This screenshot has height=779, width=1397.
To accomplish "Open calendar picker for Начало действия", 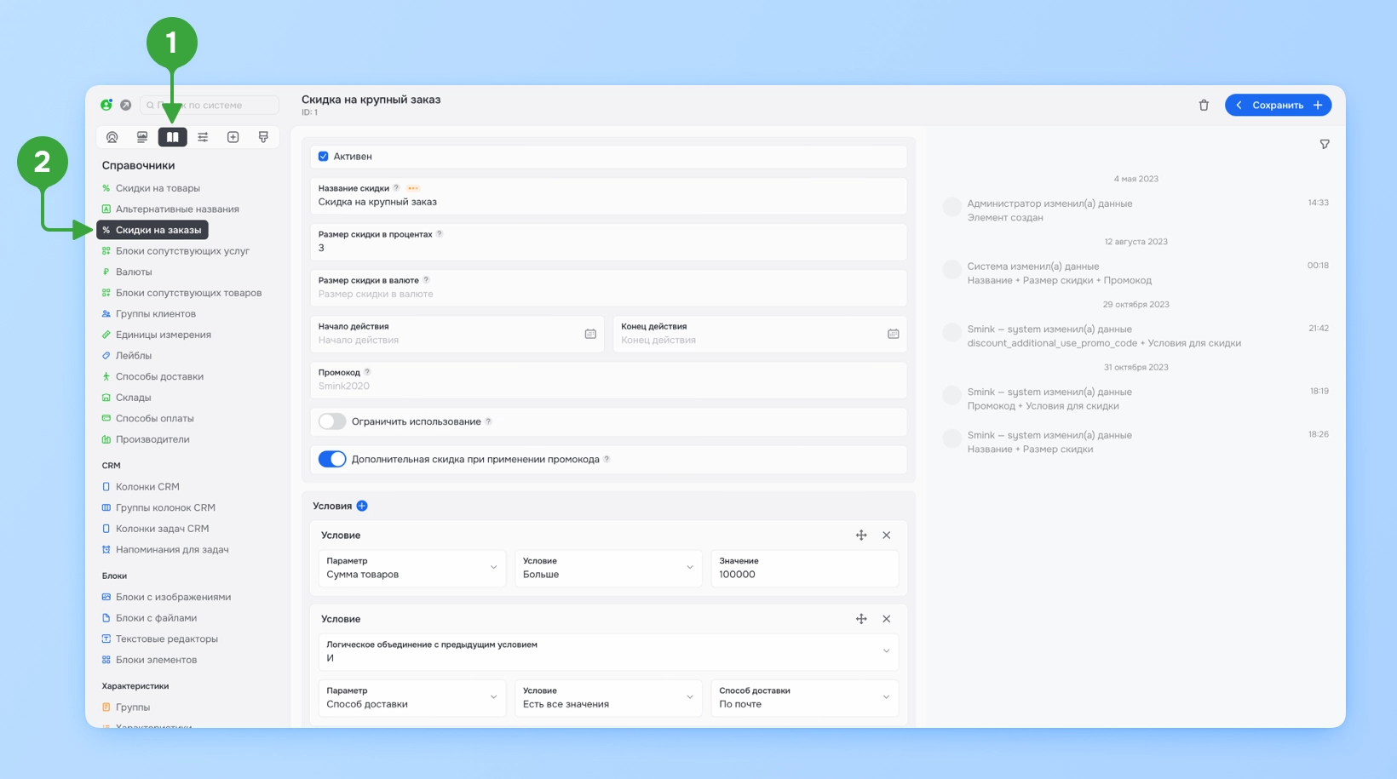I will tap(590, 334).
